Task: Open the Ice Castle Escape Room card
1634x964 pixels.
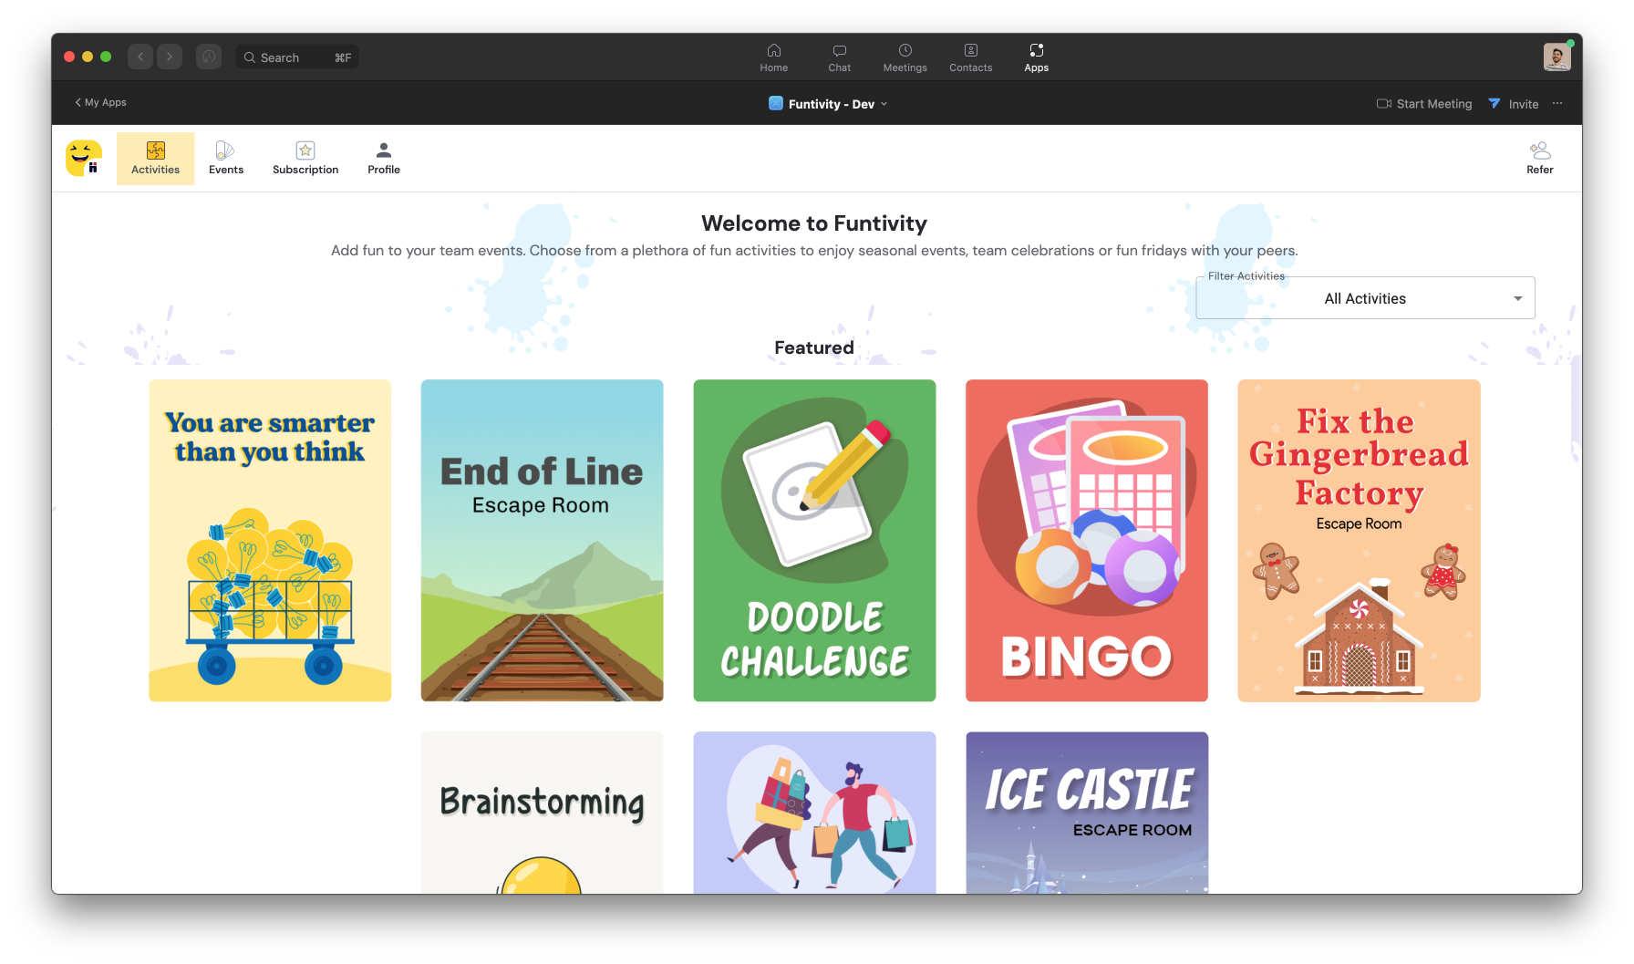Action: click(x=1087, y=813)
